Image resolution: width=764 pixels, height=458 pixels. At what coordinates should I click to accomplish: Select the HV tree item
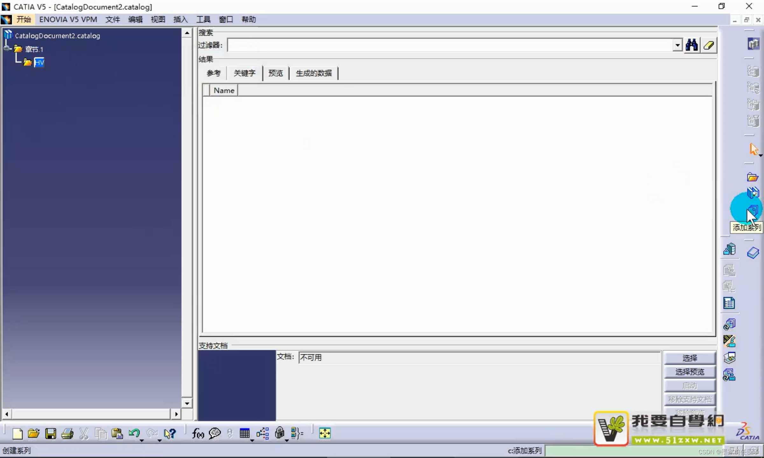click(x=39, y=62)
